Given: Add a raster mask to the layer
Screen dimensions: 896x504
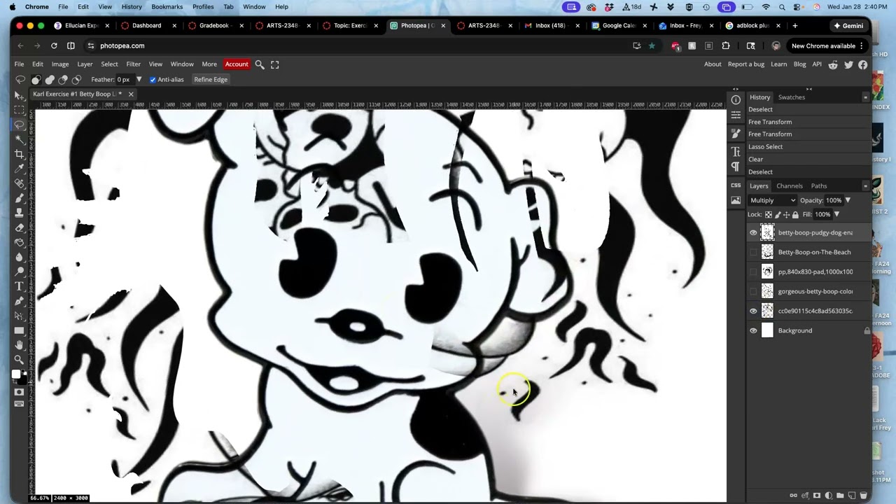Looking at the screenshot, I should click(817, 496).
